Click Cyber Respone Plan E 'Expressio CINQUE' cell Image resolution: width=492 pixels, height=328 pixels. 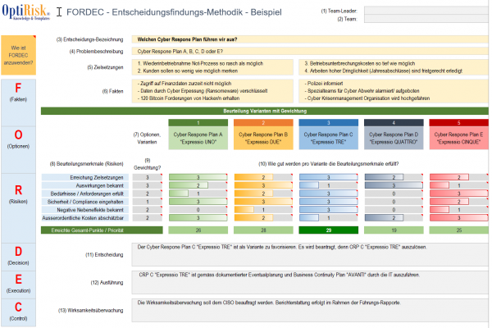point(456,137)
